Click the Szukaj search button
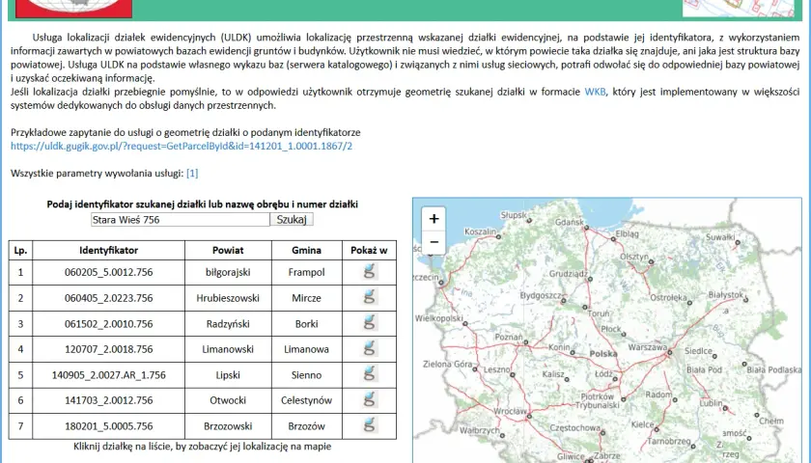811x463 pixels. (292, 219)
